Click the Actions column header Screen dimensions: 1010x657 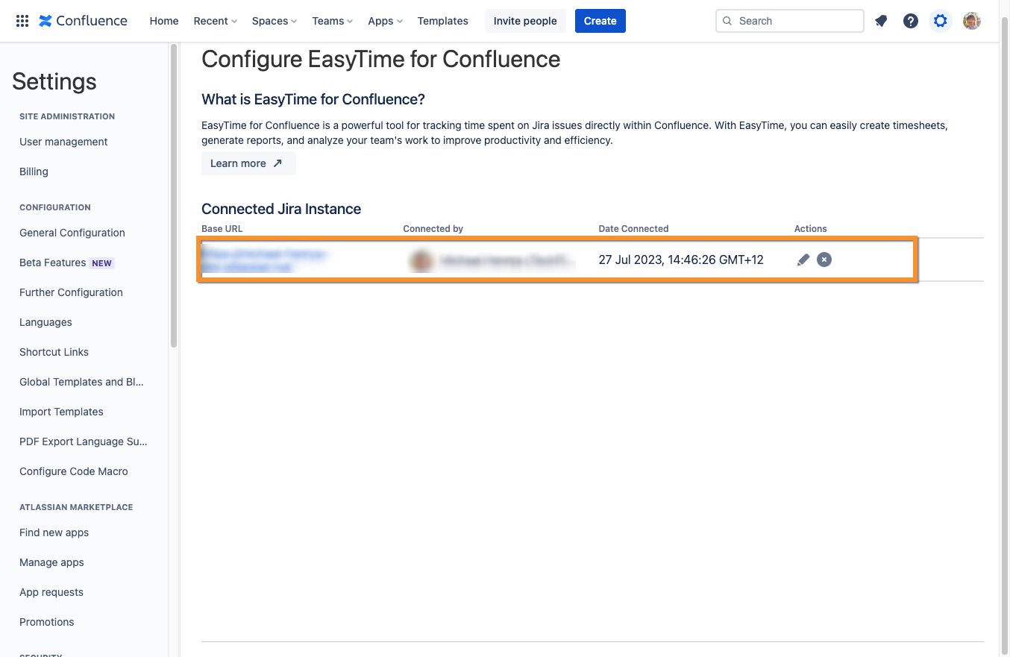point(811,229)
